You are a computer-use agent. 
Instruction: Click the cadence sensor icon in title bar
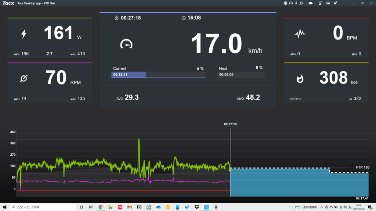click(x=301, y=3)
